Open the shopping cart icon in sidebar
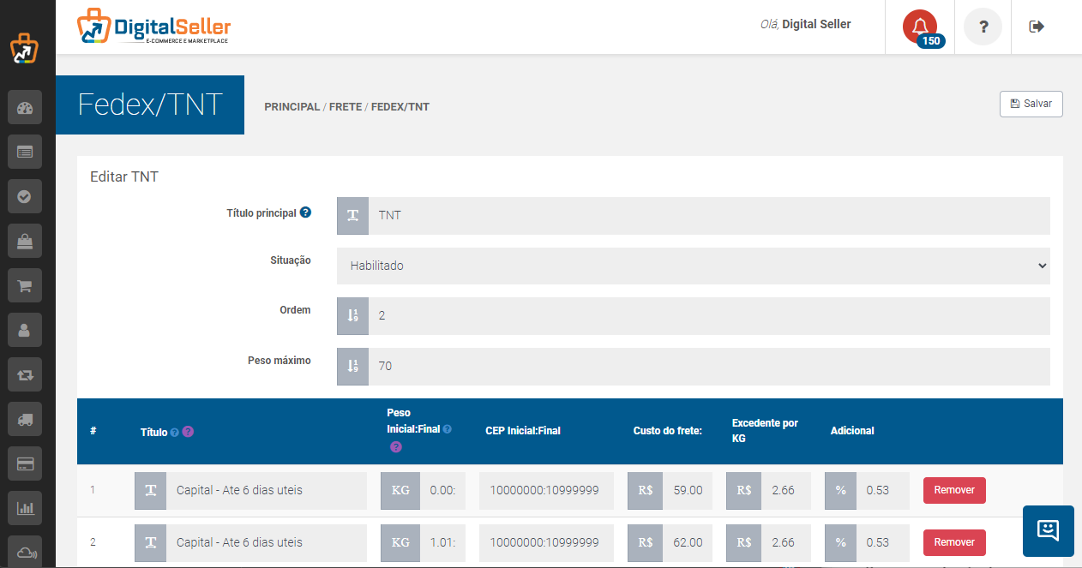1082x568 pixels. [x=24, y=286]
